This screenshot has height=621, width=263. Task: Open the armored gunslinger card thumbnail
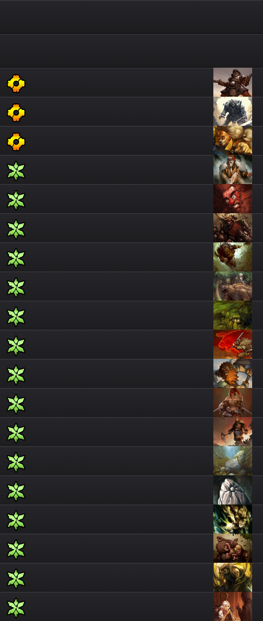pos(233,82)
